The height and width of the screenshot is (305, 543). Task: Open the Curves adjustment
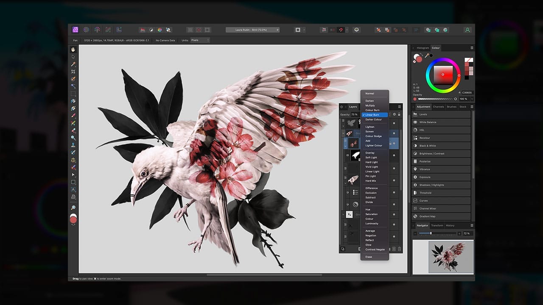pyautogui.click(x=441, y=200)
